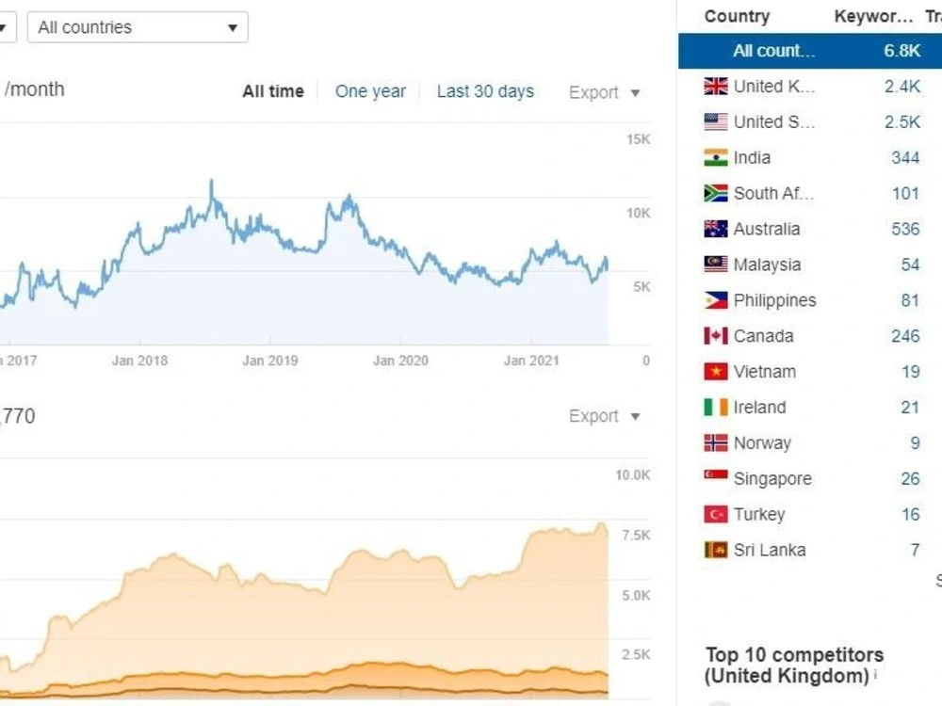Select United Kingdom country name
The height and width of the screenshot is (706, 942).
(x=773, y=87)
